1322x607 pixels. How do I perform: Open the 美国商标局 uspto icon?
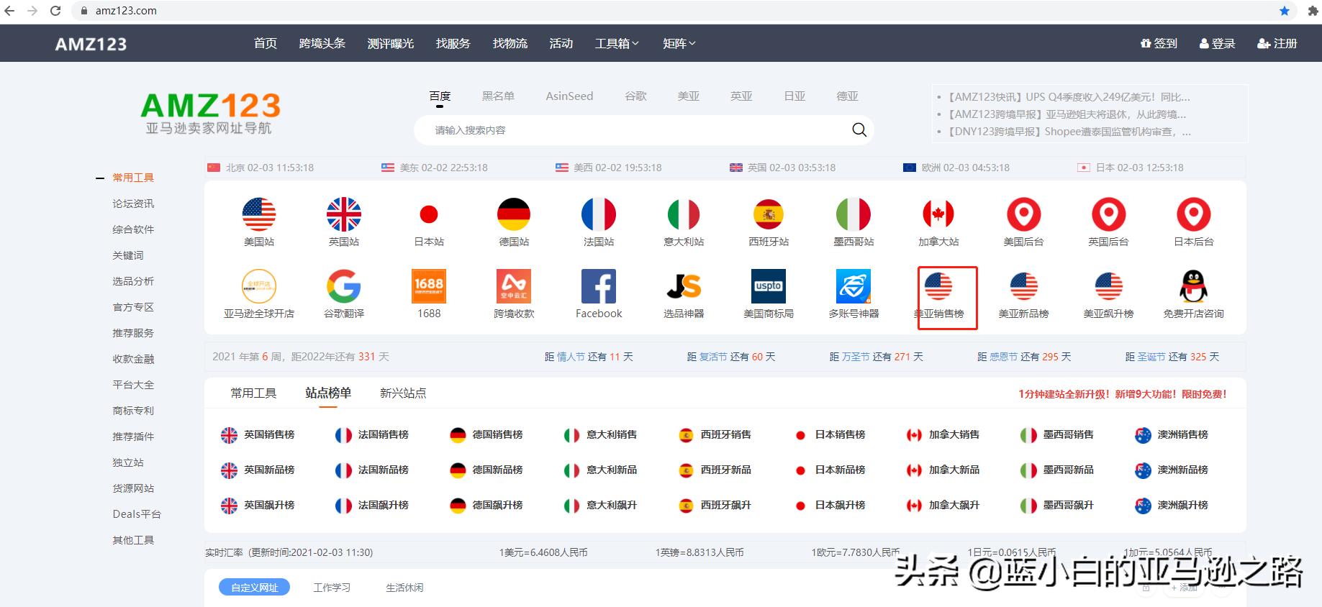(769, 286)
